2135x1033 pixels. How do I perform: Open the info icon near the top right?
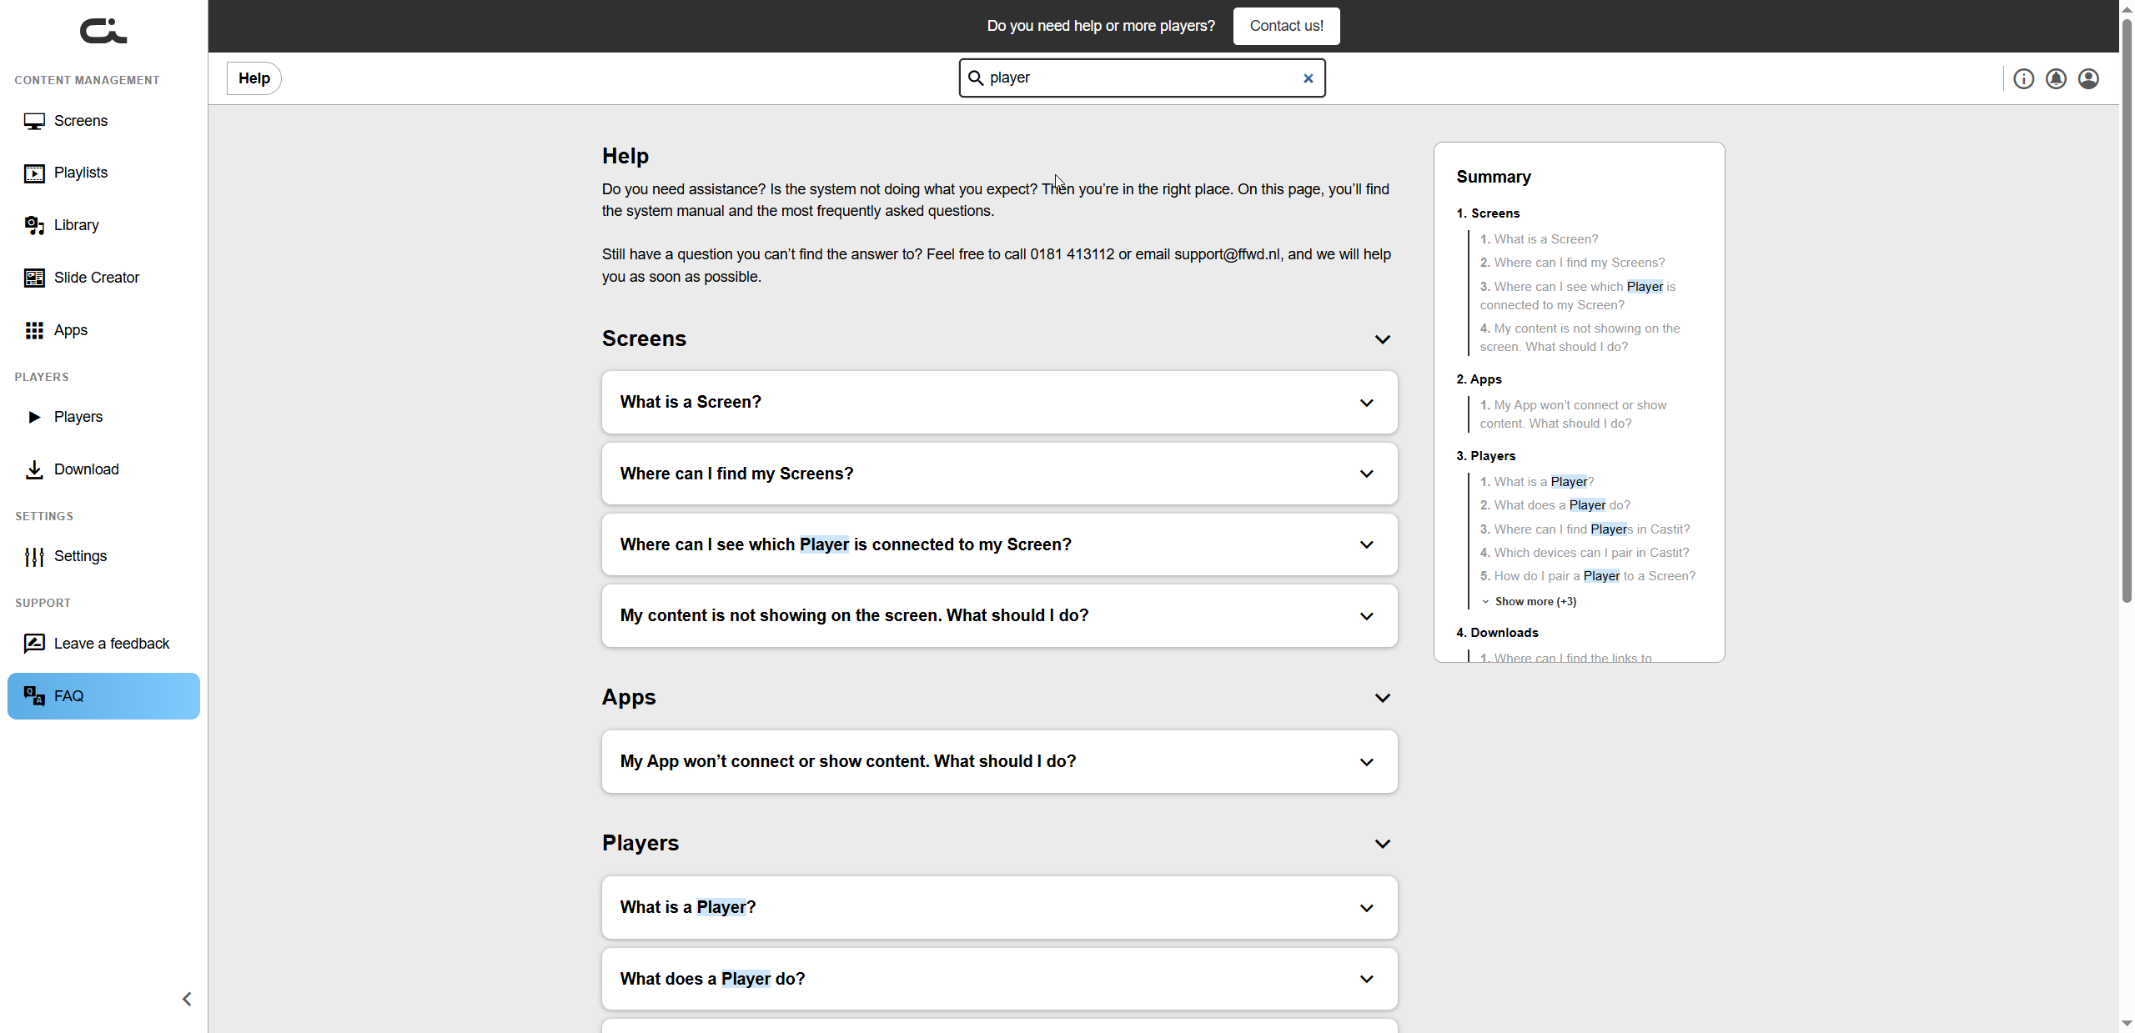tap(2024, 78)
